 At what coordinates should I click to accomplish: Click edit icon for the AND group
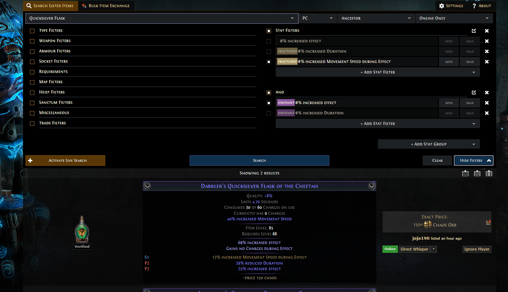coord(474,93)
